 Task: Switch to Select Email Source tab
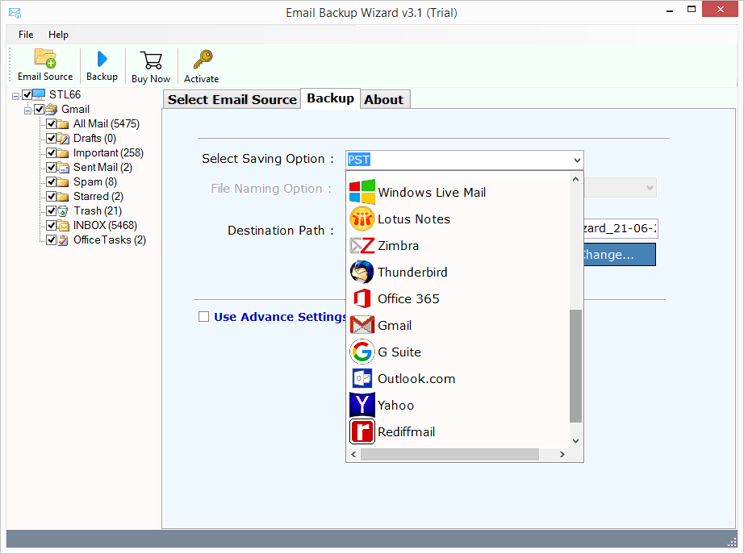[x=232, y=100]
